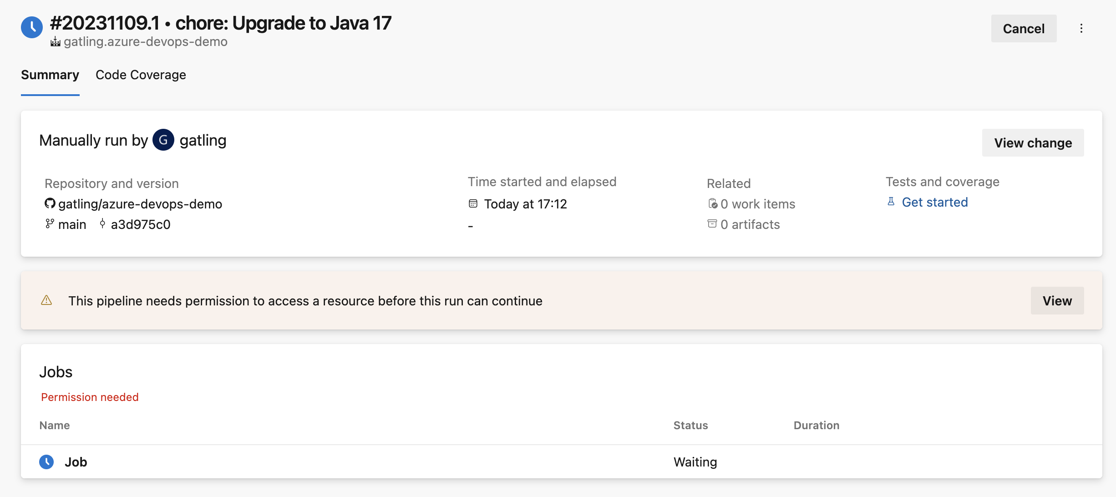The image size is (1116, 497).
Task: Open commit a3d975c0
Action: click(x=141, y=224)
